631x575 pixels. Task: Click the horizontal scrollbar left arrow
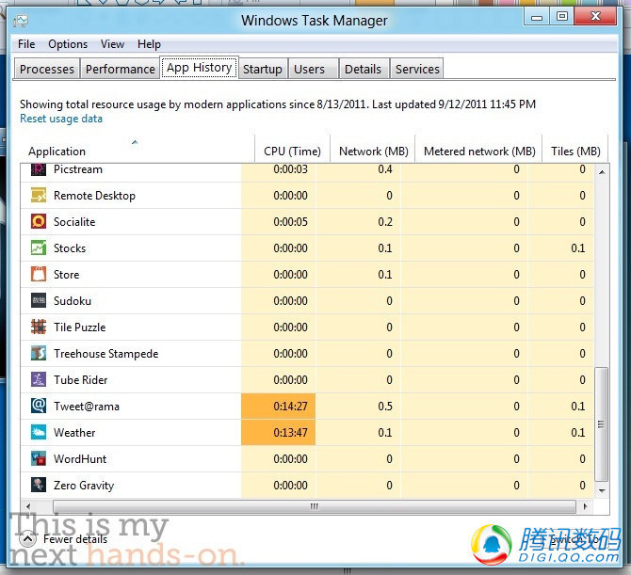(x=27, y=506)
